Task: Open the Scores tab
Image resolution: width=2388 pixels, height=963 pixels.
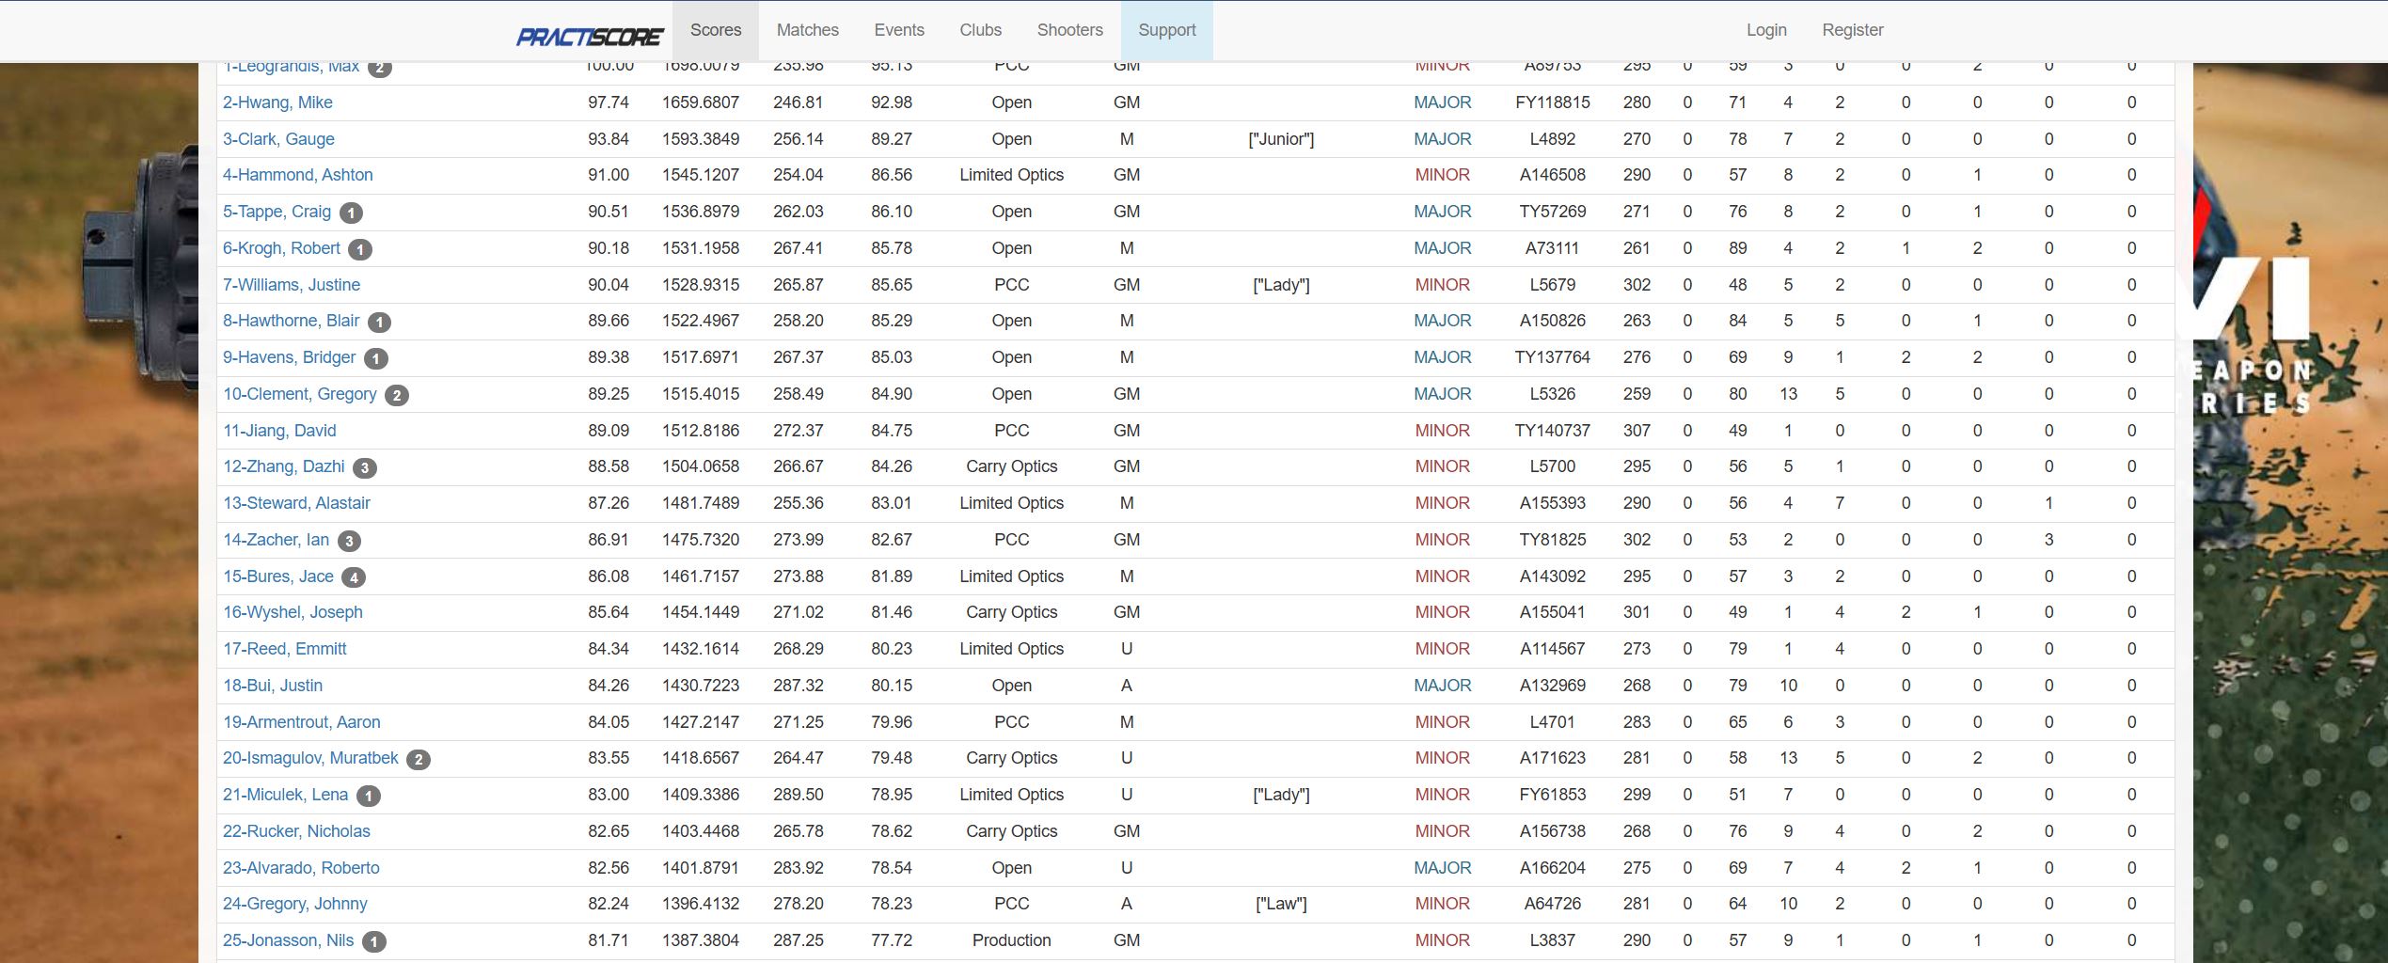Action: (x=716, y=30)
